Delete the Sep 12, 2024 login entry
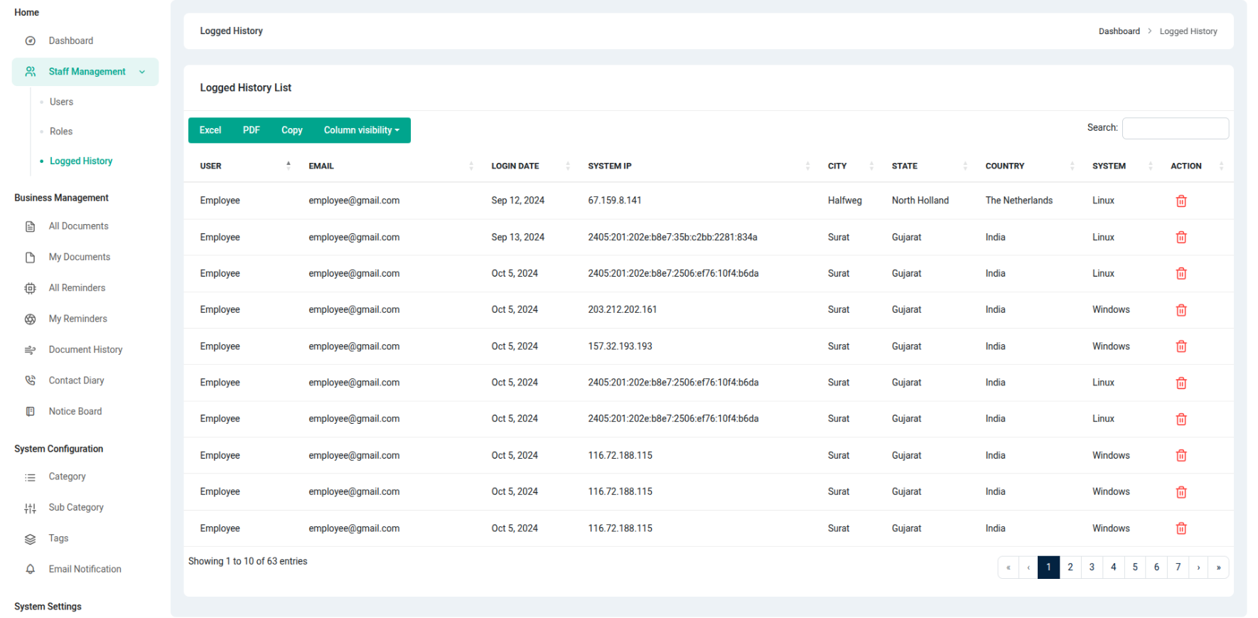Image resolution: width=1258 pixels, height=618 pixels. click(x=1181, y=201)
